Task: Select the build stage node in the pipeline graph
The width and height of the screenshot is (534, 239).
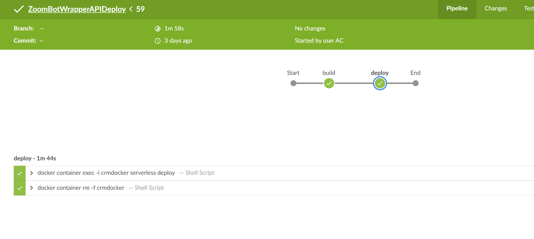Action: click(329, 83)
